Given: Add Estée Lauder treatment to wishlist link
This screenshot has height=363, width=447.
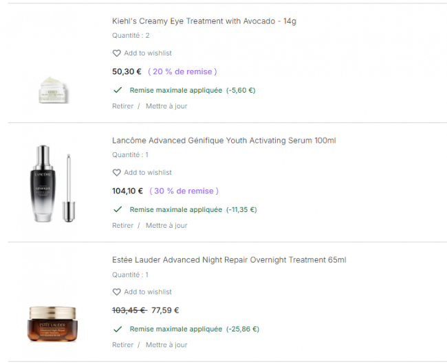Looking at the screenshot, I should 148,292.
